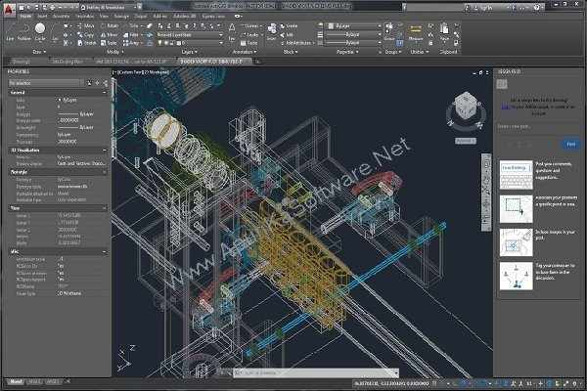The width and height of the screenshot is (587, 391).
Task: Select the Line drawing tool
Action: tap(10, 31)
